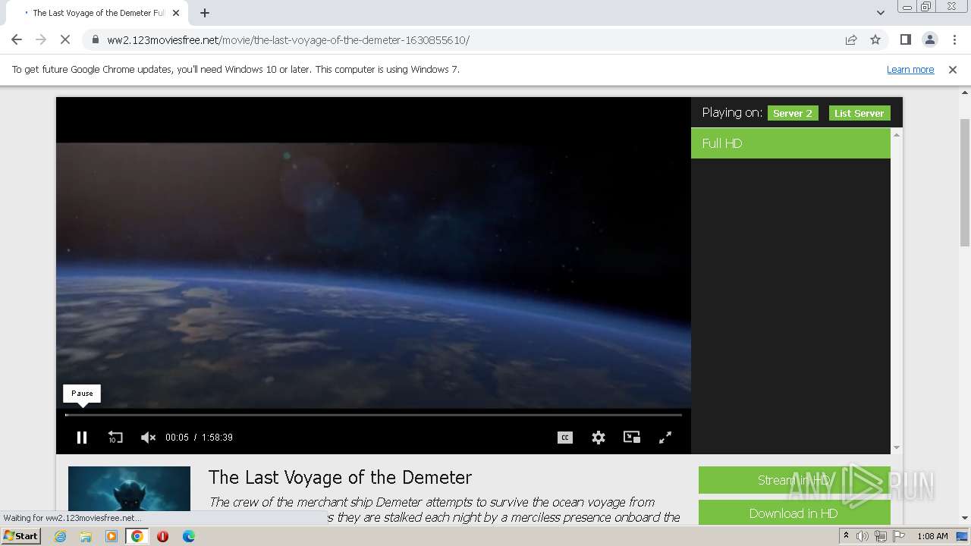
Task: Stop loading the page
Action: 65,39
